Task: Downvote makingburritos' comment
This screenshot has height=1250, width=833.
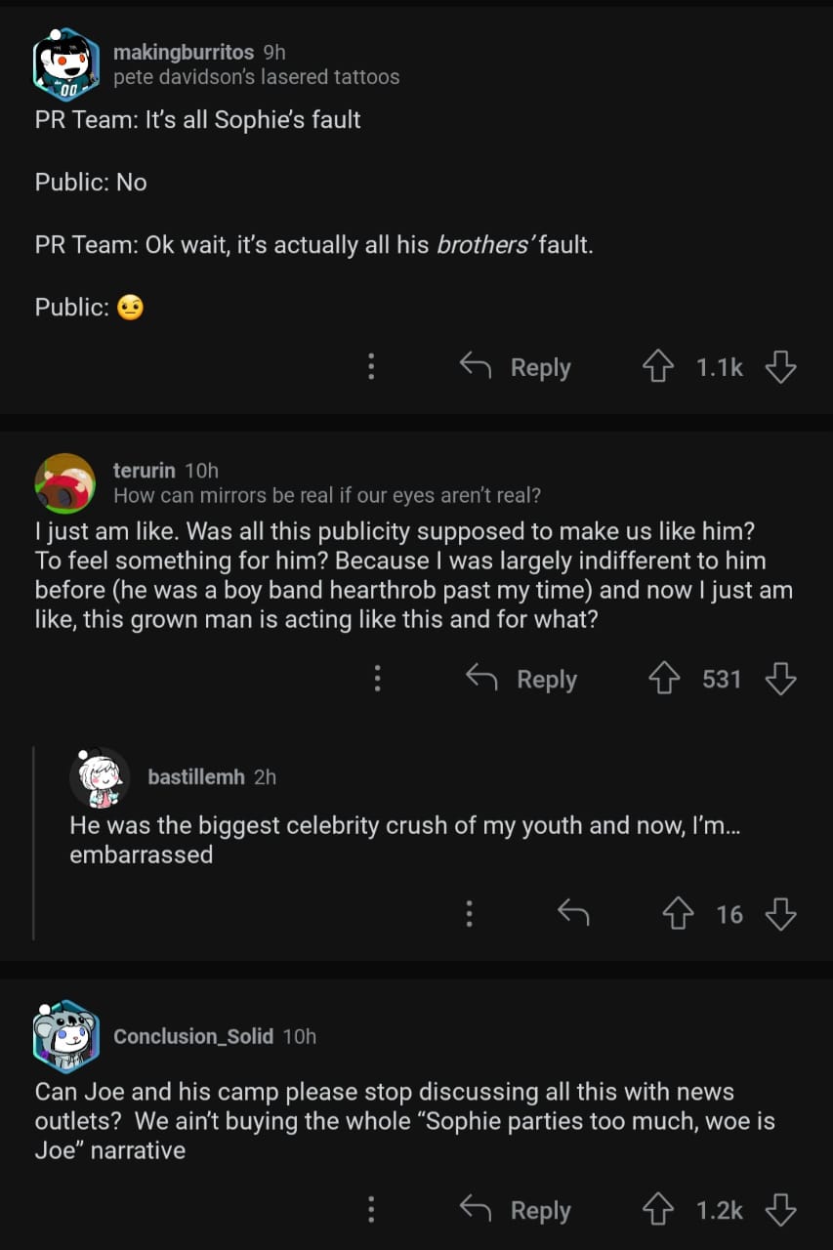Action: [780, 367]
